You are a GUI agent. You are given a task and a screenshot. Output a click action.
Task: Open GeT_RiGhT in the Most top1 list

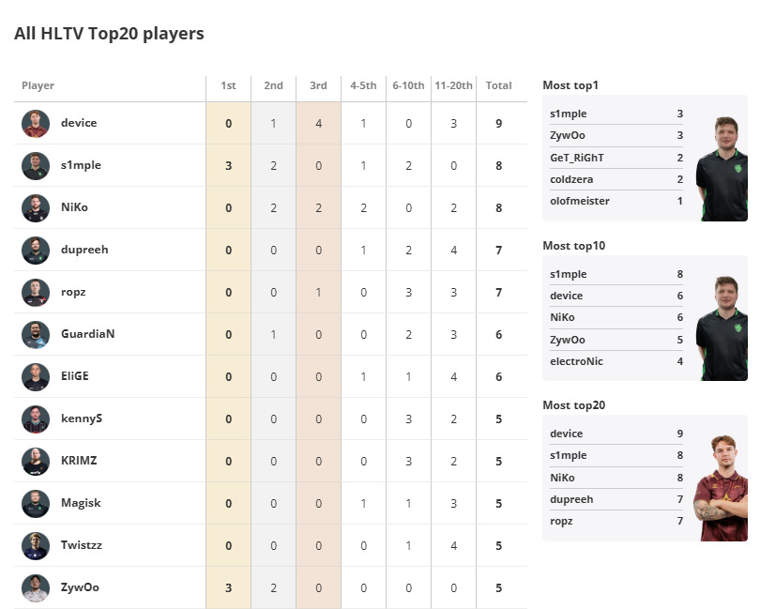[577, 158]
